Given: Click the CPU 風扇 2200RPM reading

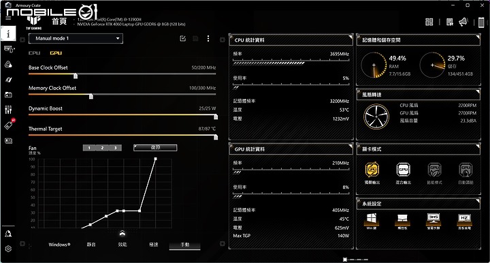Looking at the screenshot, I should click(x=467, y=106).
